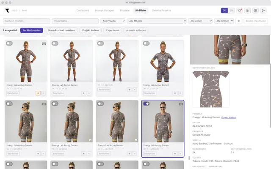
Task: Select the card with orange star via toggle
Action: pos(9,43)
